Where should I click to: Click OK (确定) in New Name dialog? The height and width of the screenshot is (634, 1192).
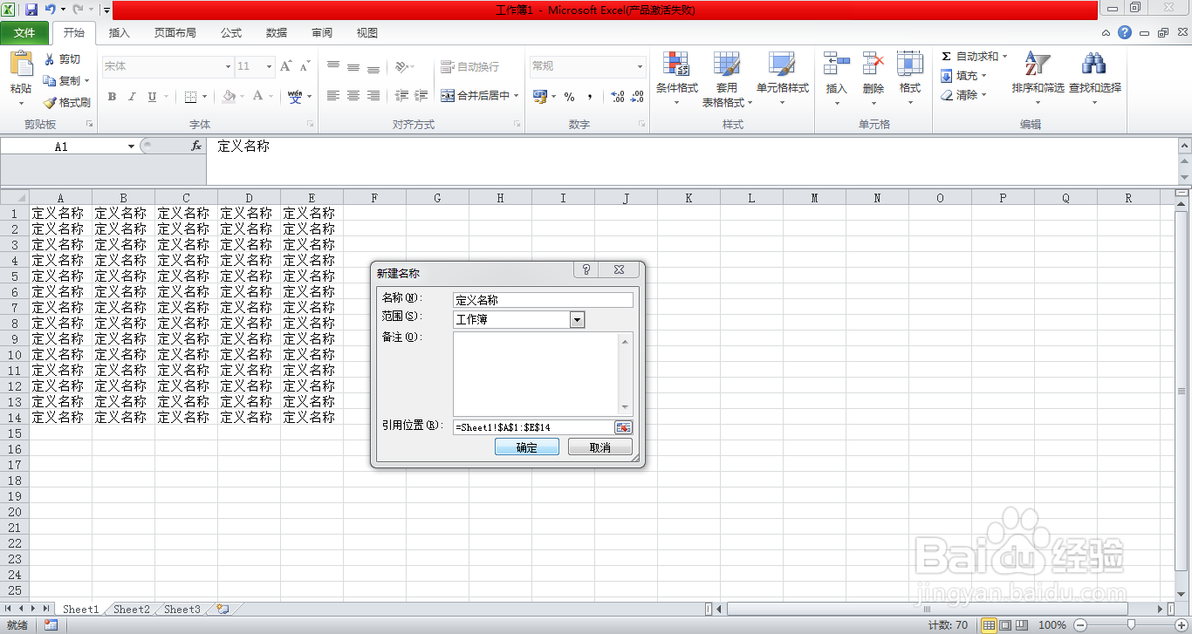(527, 447)
